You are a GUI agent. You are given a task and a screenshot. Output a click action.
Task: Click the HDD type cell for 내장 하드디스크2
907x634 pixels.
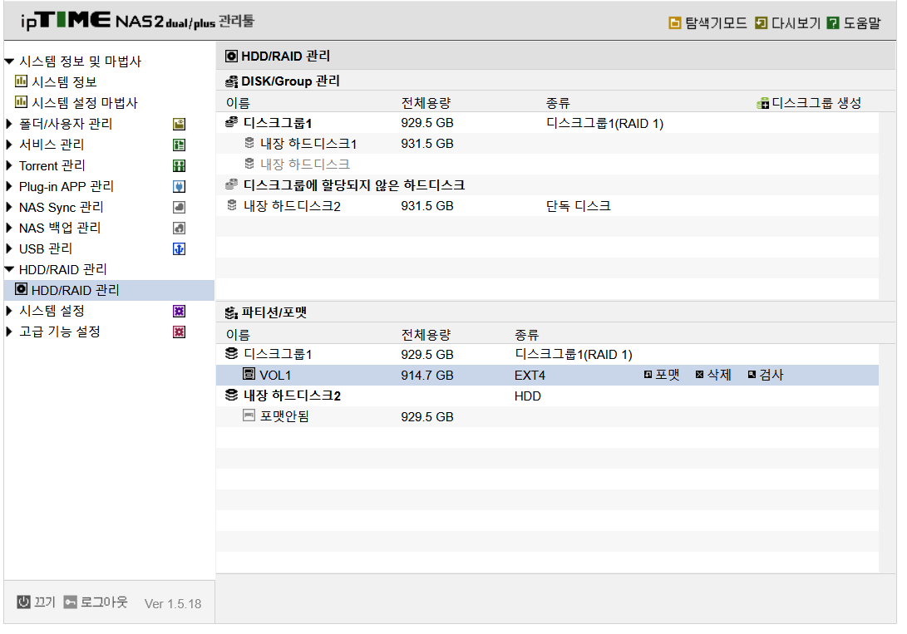(x=528, y=396)
